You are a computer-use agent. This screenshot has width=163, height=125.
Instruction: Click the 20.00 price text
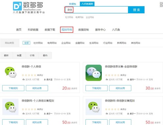pos(66,88)
